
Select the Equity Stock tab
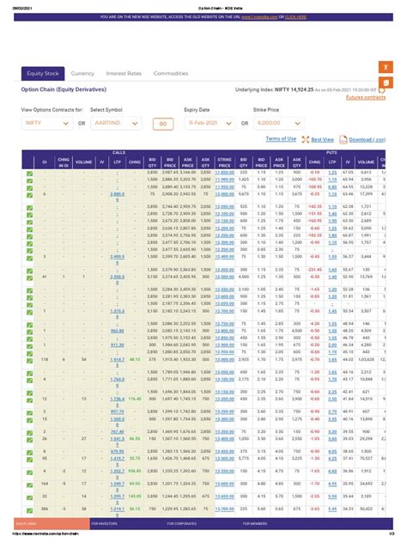(43, 73)
